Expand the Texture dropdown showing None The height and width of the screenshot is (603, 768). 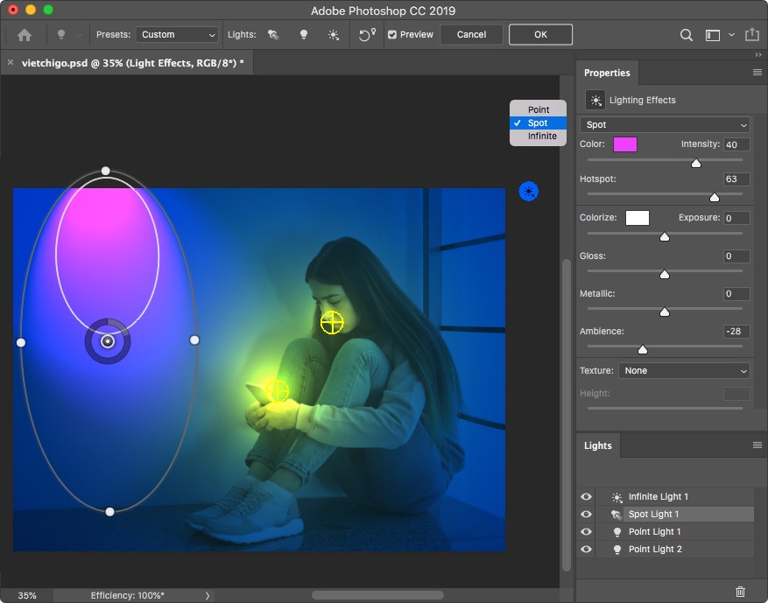684,370
